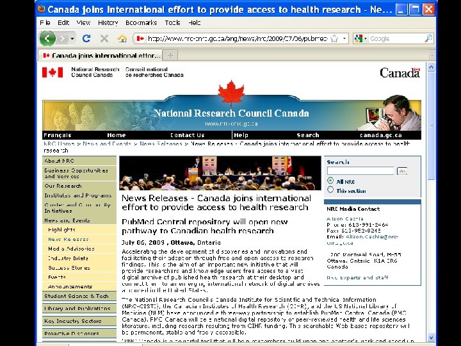The image size is (461, 346).
Task: Click the Canada wordmark logo
Action: [400, 72]
